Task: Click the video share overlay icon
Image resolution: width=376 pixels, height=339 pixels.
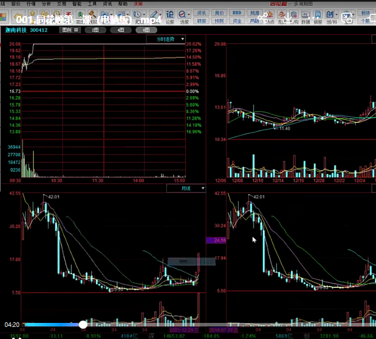Action: tap(265, 18)
